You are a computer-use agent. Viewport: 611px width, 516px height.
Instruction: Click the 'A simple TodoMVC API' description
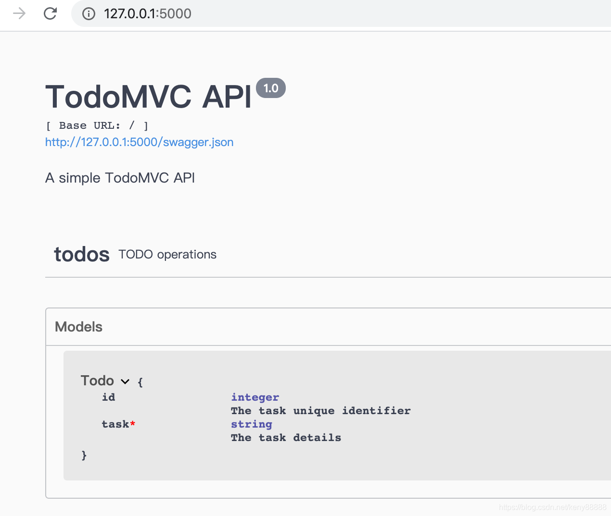tap(120, 178)
